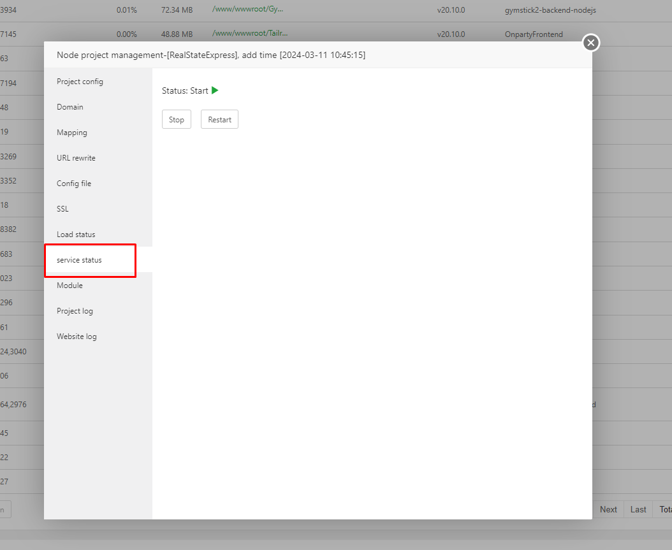Stop the RealStateExpress service
Image resolution: width=672 pixels, height=550 pixels.
pos(177,120)
